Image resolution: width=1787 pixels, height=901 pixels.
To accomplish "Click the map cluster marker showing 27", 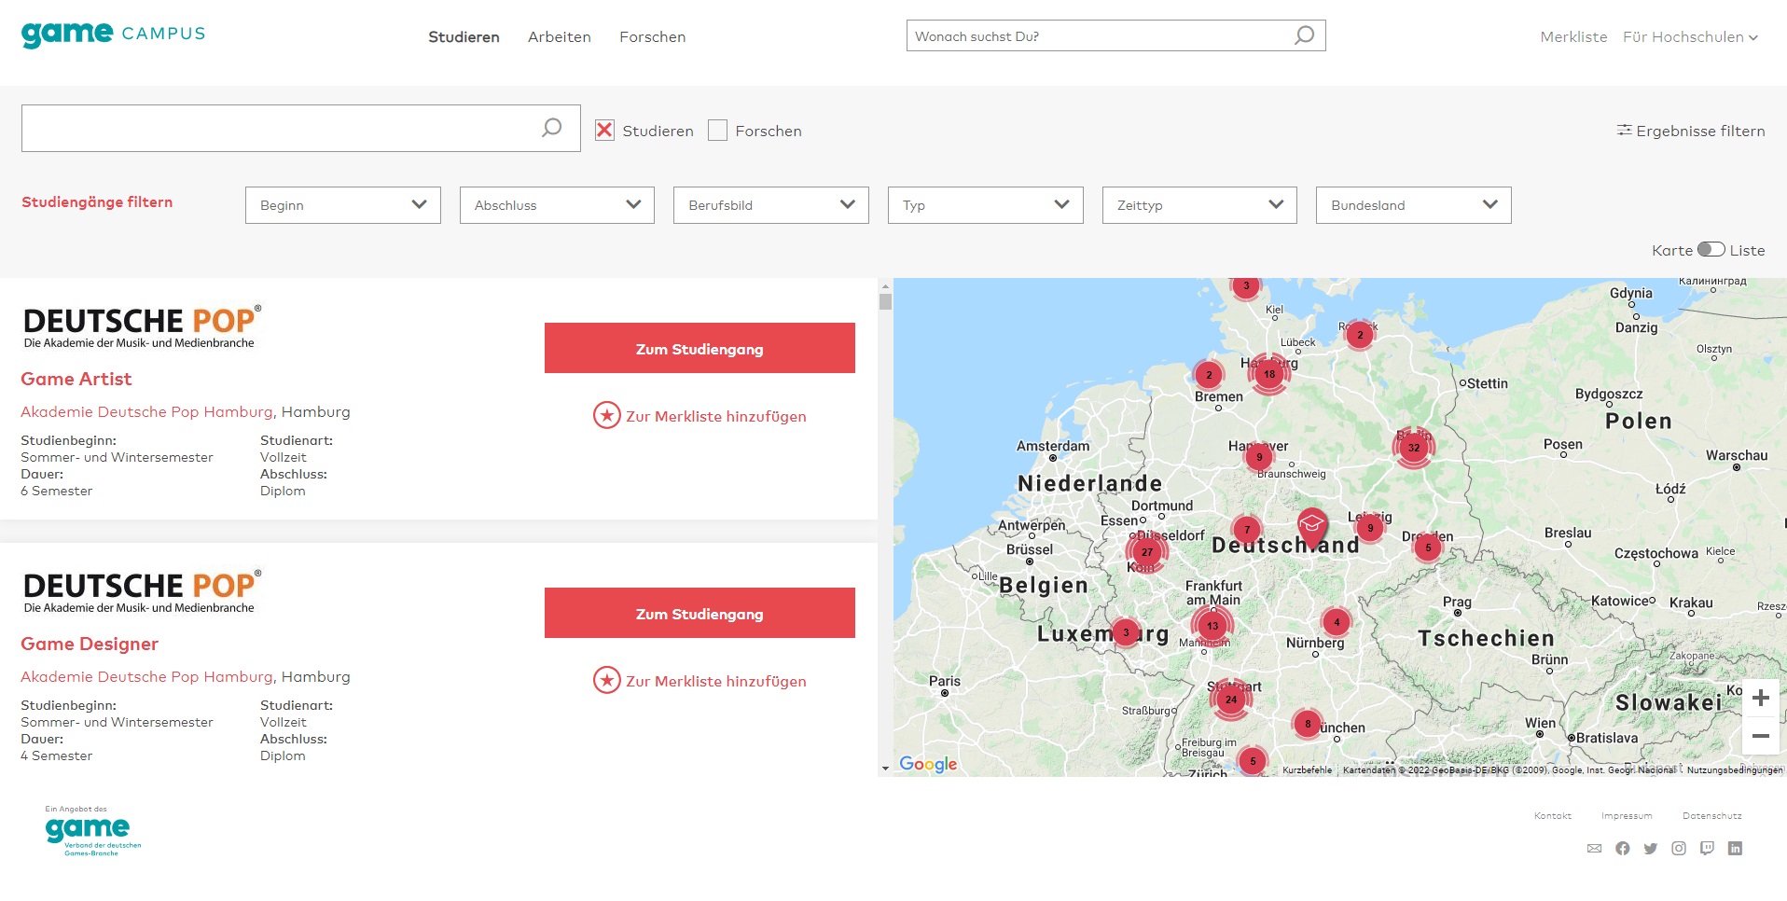I will (x=1147, y=551).
